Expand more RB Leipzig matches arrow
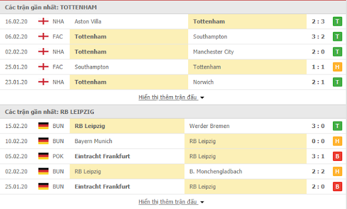The image size is (347, 209). 202,202
